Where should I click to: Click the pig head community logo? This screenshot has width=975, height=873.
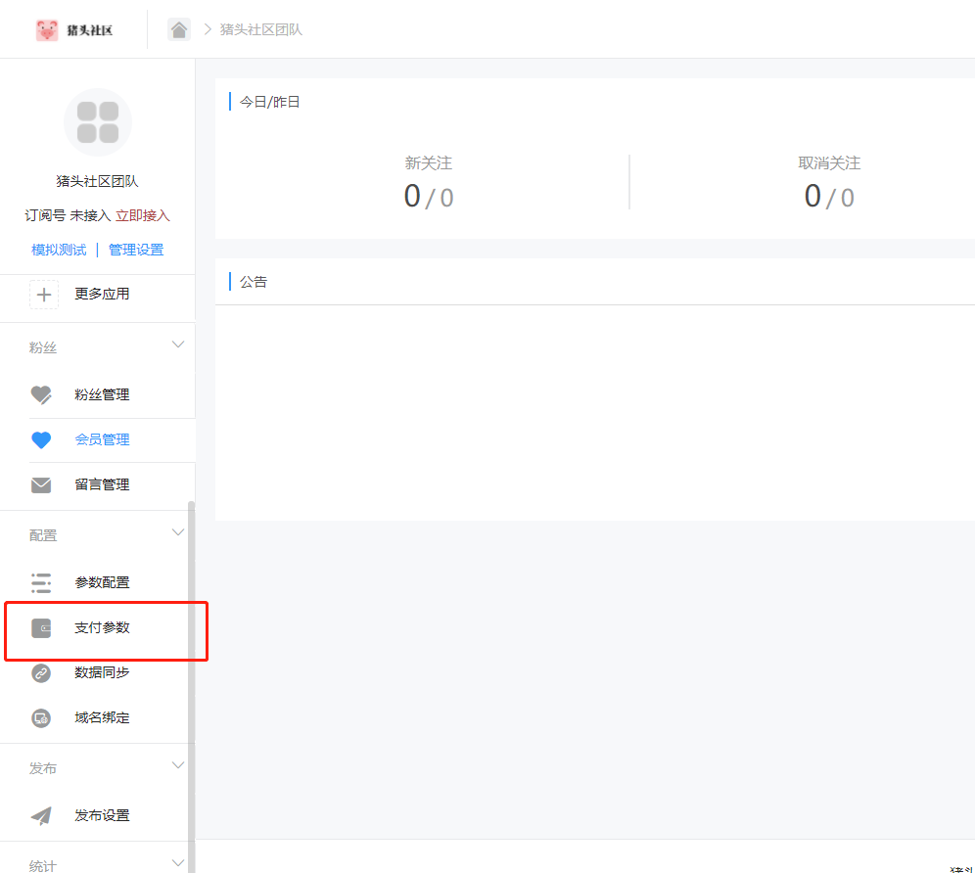47,29
